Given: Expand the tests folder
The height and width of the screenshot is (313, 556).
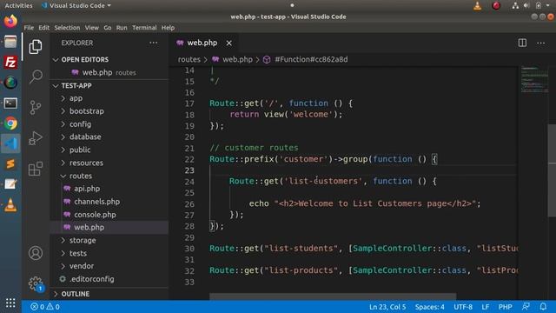Looking at the screenshot, I should point(109,253).
